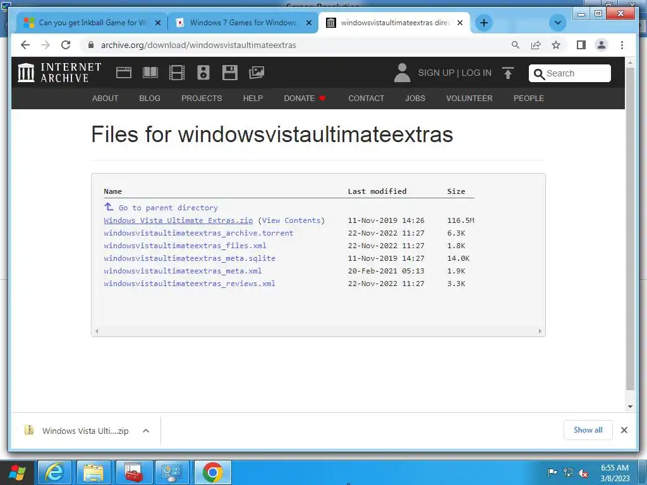Open windowsvistaultimateextras_files.xml

[x=185, y=246]
